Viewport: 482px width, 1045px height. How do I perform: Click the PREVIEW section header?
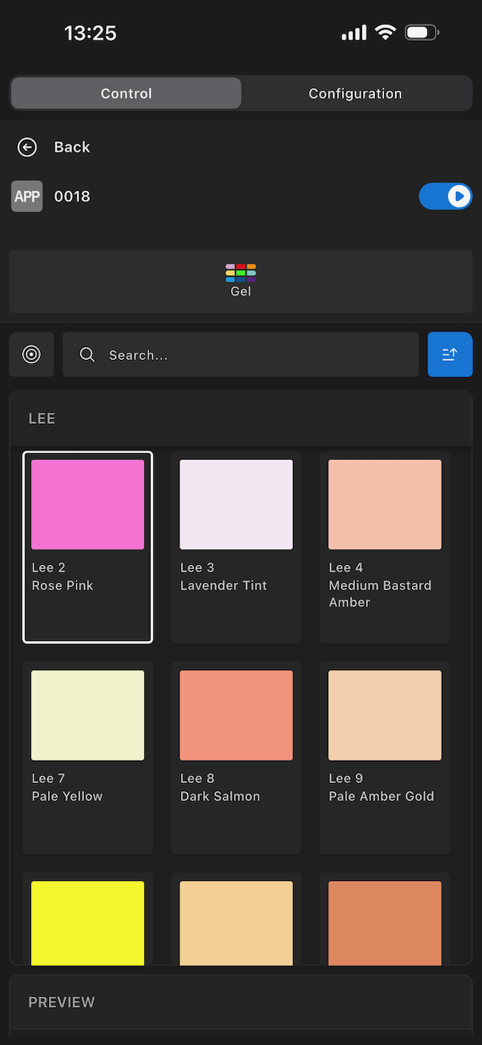click(x=241, y=1002)
